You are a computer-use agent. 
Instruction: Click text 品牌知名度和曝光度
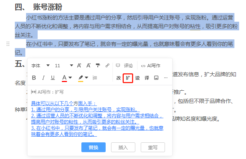(195, 119)
